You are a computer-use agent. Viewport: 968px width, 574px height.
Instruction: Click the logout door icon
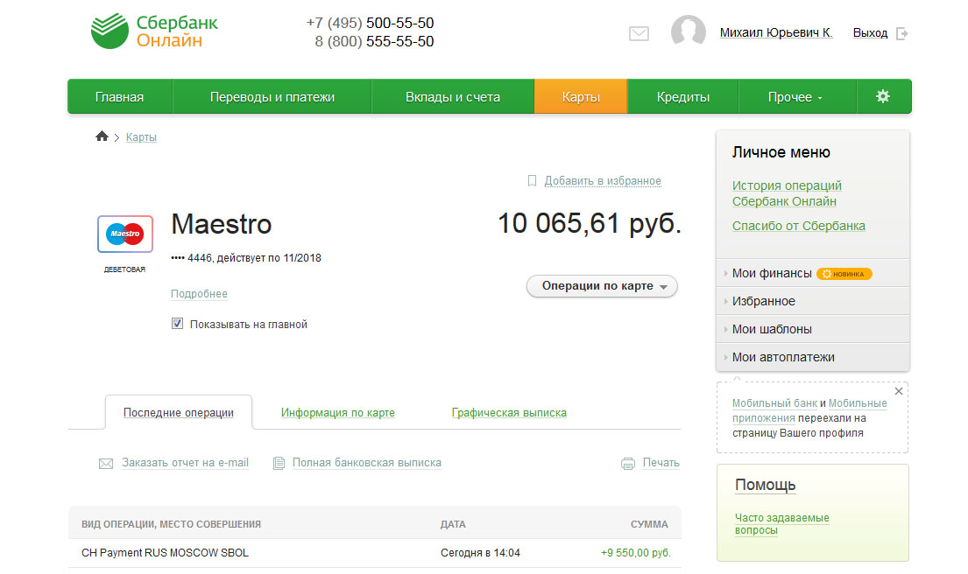pyautogui.click(x=902, y=33)
